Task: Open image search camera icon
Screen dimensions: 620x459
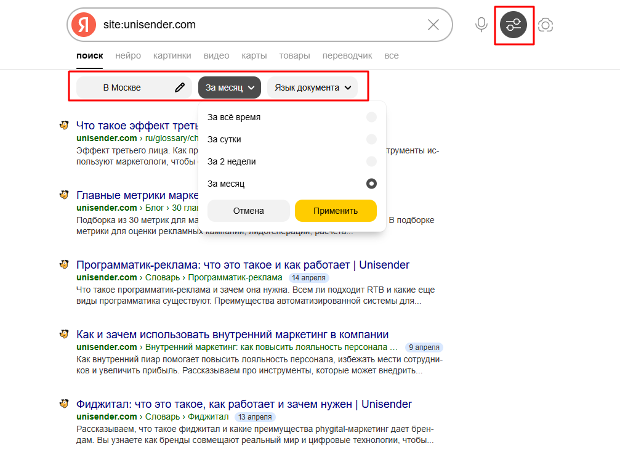Action: (x=546, y=25)
